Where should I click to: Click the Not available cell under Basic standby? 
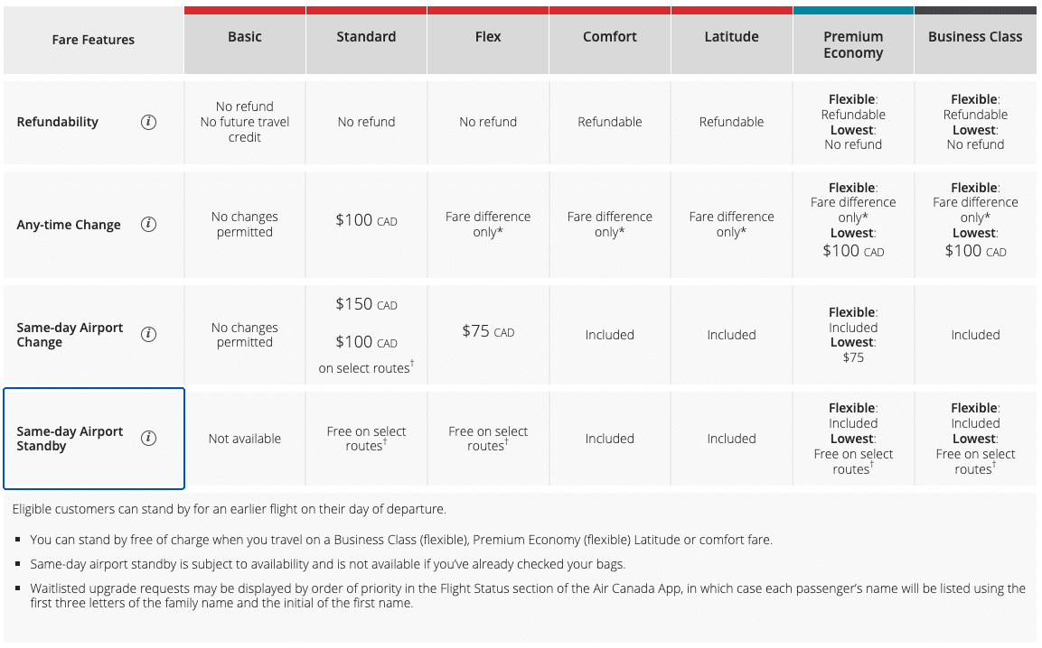244,439
